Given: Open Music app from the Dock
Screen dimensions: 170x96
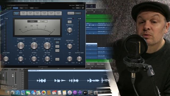Looking at the screenshot, I should [x=70, y=93].
